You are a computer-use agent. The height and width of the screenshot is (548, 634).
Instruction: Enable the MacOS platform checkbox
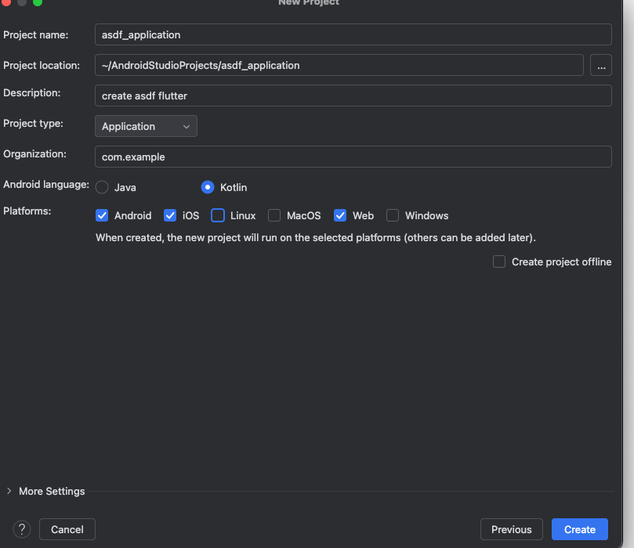click(274, 215)
